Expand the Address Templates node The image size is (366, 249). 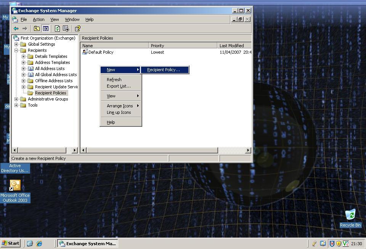coord(23,62)
